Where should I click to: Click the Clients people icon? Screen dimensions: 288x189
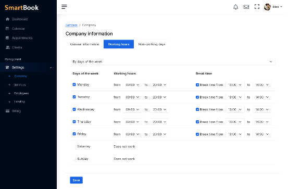coord(7,47)
